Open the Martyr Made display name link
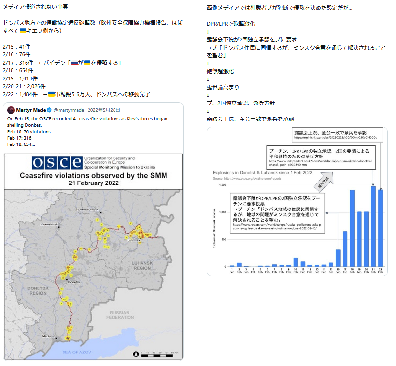The height and width of the screenshot is (366, 396). (x=30, y=110)
